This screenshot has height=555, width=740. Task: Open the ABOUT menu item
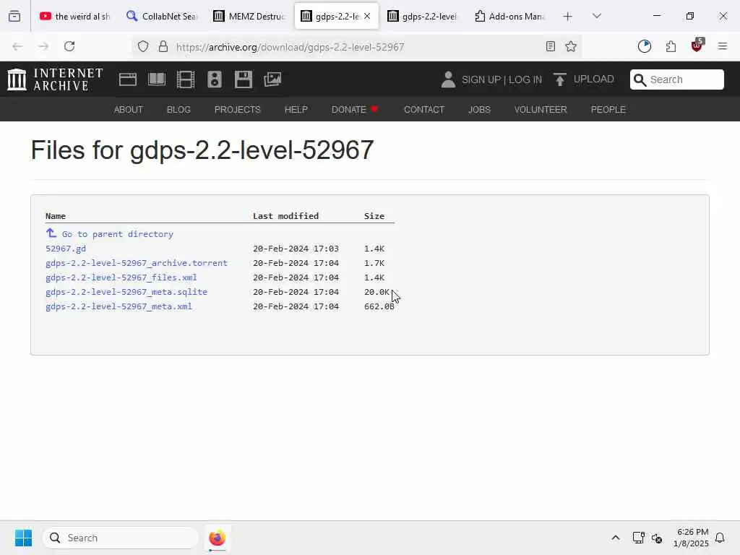129,110
